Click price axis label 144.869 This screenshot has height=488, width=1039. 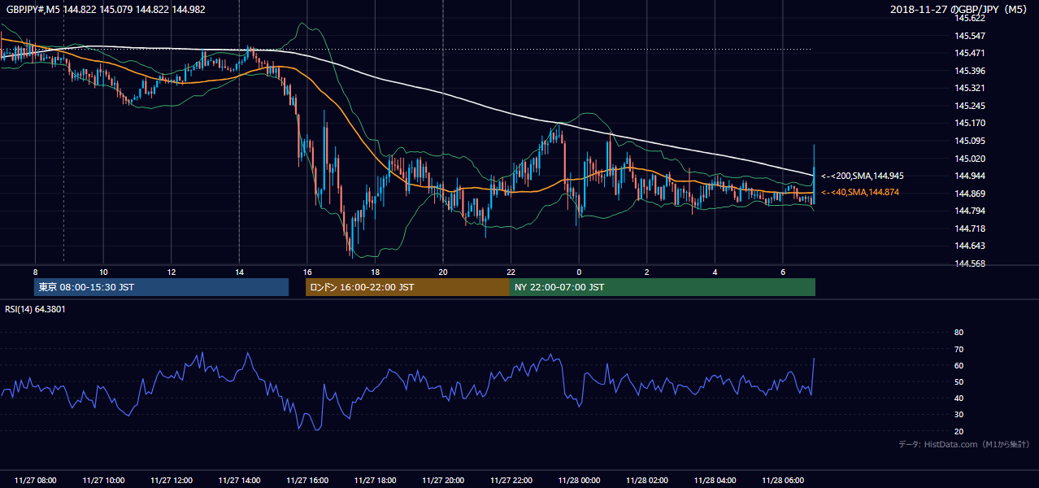tap(969, 194)
